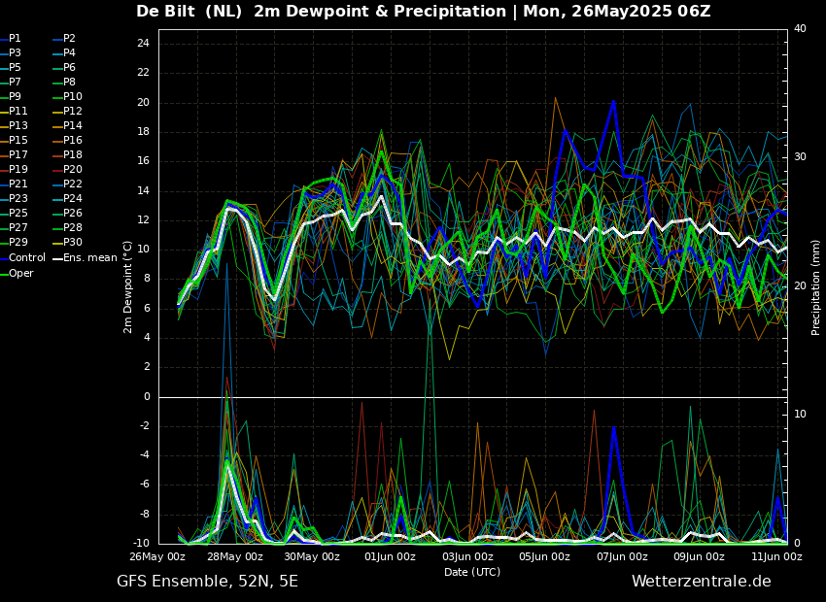
Task: Click the 24 value on dewpoint axis
Action: tap(142, 44)
